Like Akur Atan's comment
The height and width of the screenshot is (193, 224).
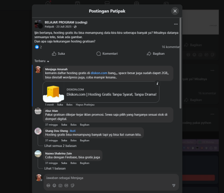(64, 125)
